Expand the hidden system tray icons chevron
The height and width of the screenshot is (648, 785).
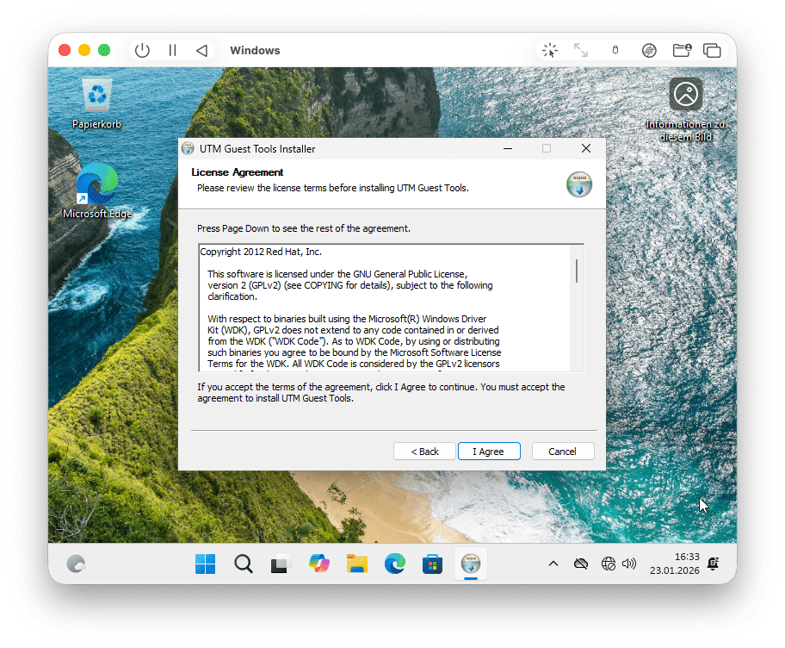553,564
